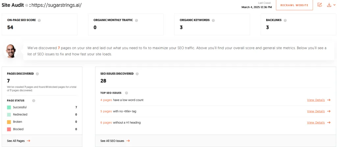Click the last crawl date March 4, 2025

[x=257, y=7]
